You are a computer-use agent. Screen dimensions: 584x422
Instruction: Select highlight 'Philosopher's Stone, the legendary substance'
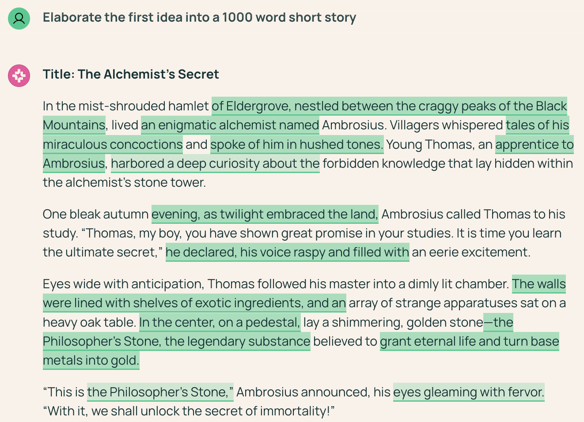click(177, 342)
